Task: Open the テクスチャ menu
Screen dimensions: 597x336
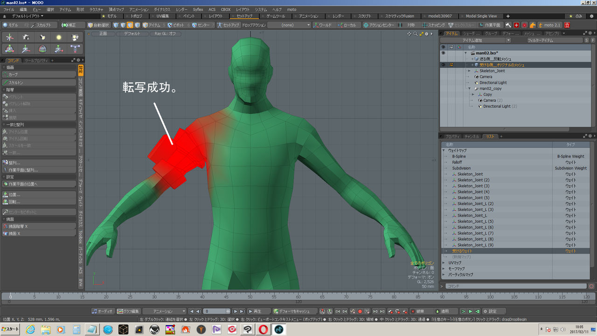Action: tap(96, 9)
